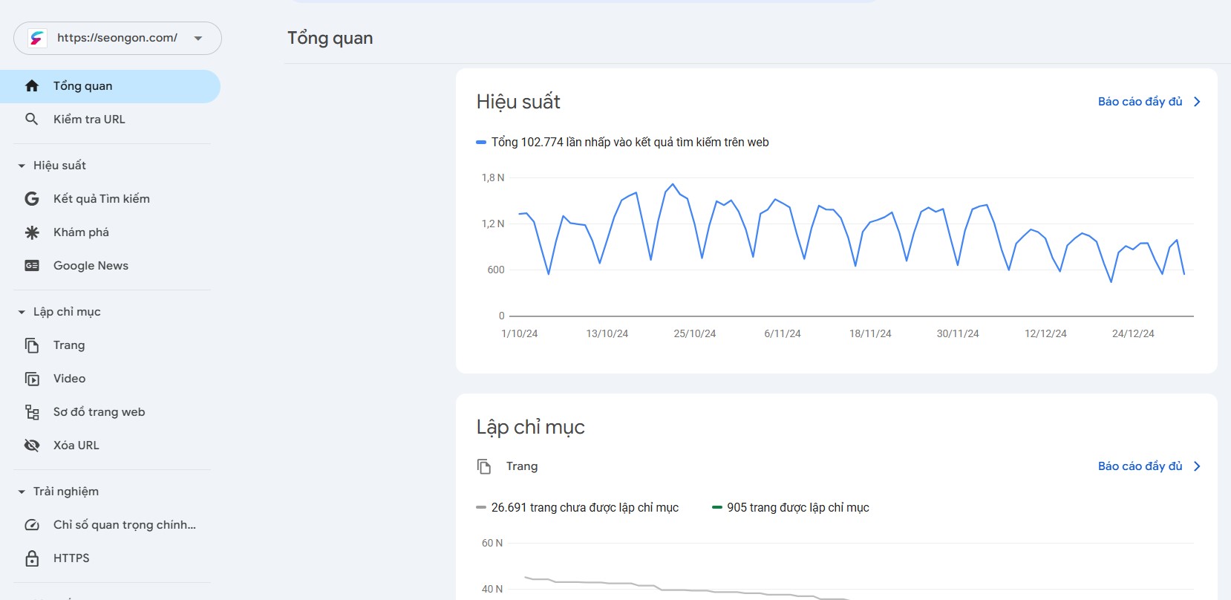Click blue legend swatch for total clicks
Viewport: 1231px width, 600px height.
tap(481, 143)
